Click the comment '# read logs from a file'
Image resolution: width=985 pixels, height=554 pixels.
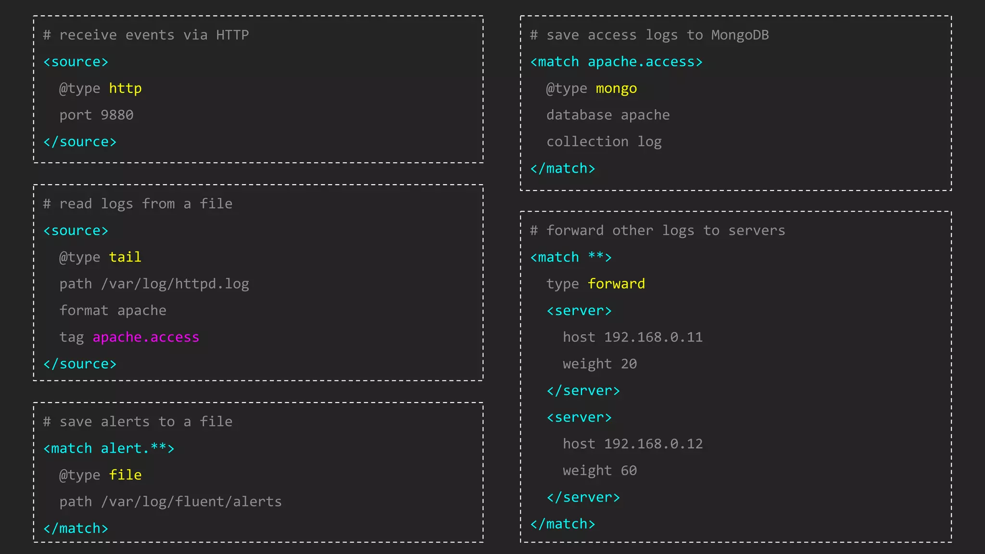138,204
